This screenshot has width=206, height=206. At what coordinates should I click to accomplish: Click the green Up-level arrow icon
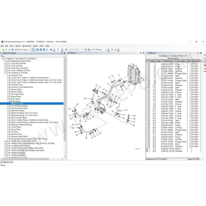(9, 50)
